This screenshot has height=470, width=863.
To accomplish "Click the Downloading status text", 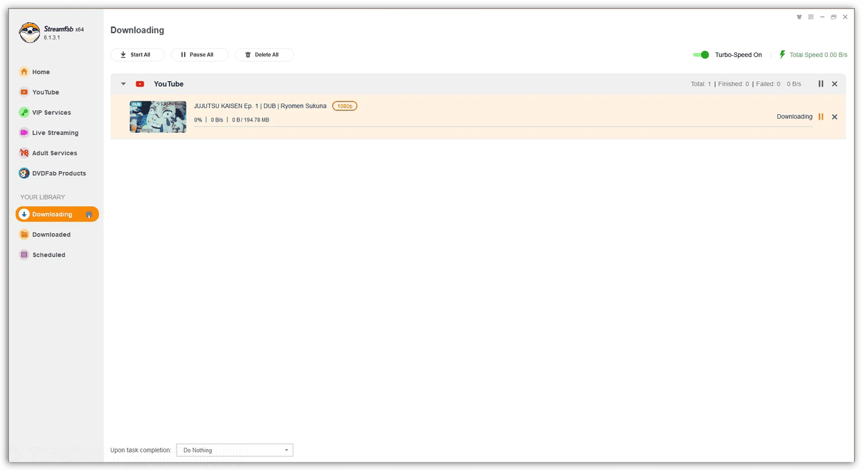I will click(794, 117).
